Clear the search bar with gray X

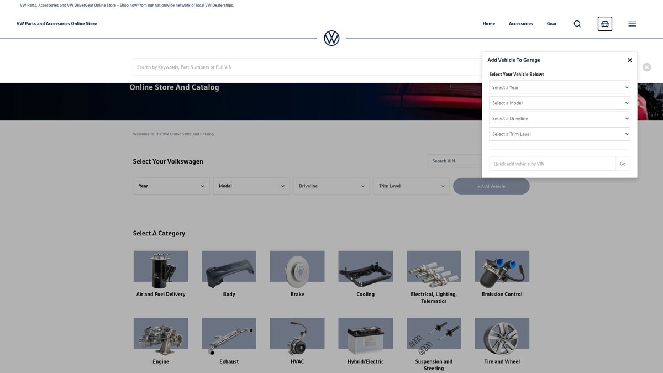coord(646,67)
